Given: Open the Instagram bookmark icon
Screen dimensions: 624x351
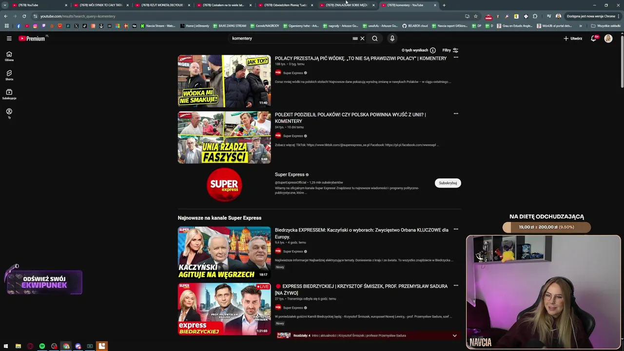Looking at the screenshot, I should 35,26.
